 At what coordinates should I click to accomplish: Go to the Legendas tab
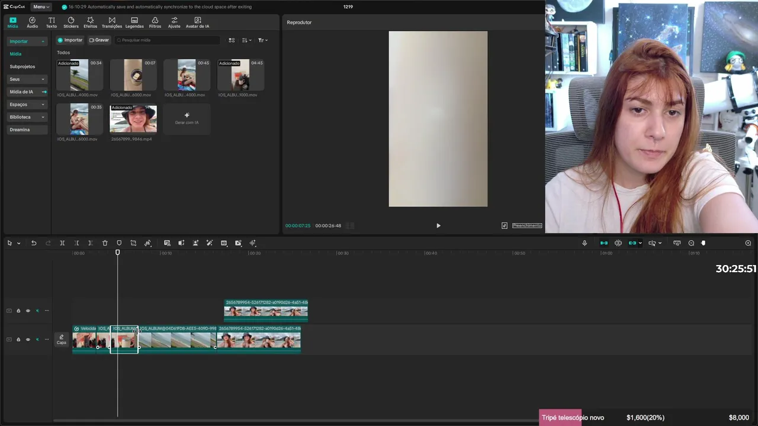(134, 22)
